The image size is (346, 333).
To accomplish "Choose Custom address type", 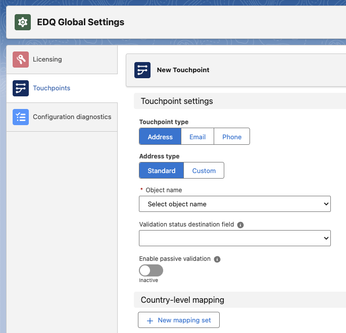I will 204,171.
